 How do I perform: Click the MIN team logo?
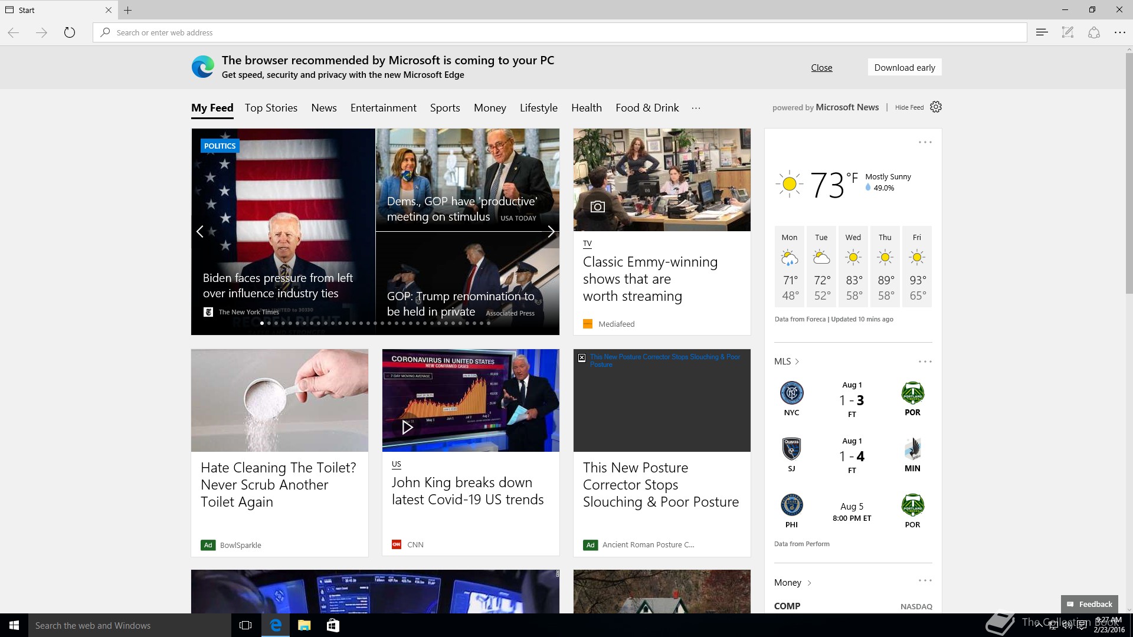912,449
